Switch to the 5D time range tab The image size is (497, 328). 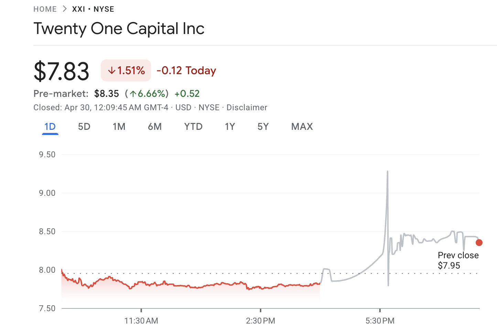click(84, 126)
